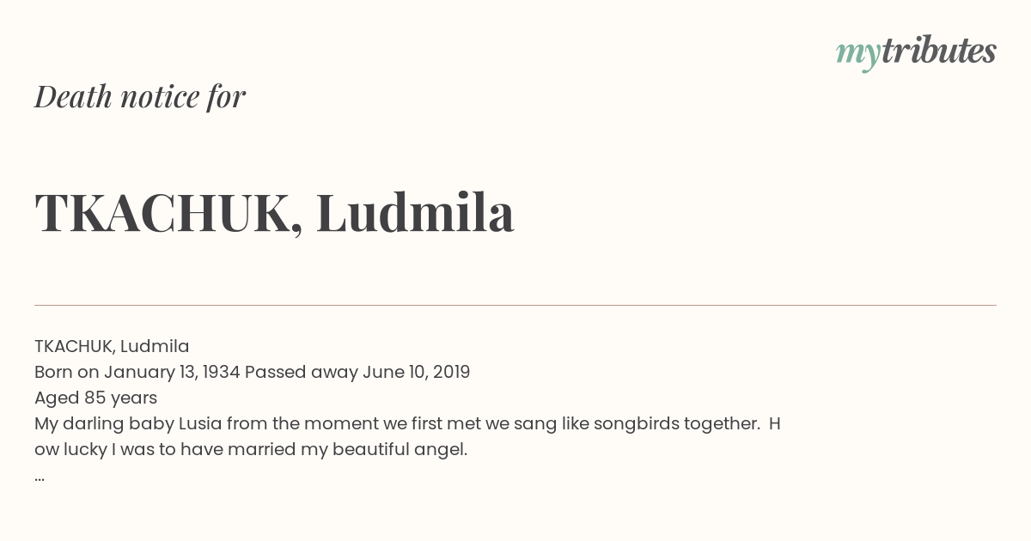
Task: Click the "Born on January 13, 1934" text
Action: tap(137, 372)
